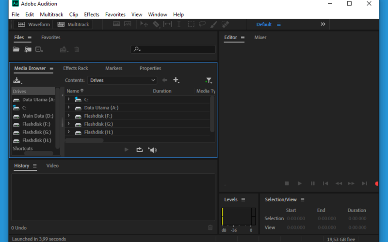Viewport: 388px width, 242px height.
Task: Click the Media Browser horizontal scrollbar
Action: click(84, 140)
